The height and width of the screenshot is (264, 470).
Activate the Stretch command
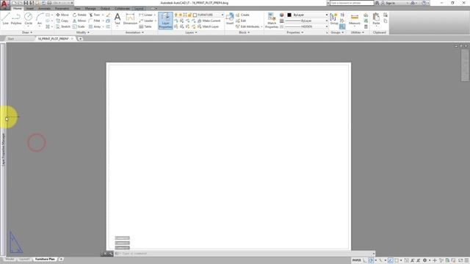pos(63,26)
